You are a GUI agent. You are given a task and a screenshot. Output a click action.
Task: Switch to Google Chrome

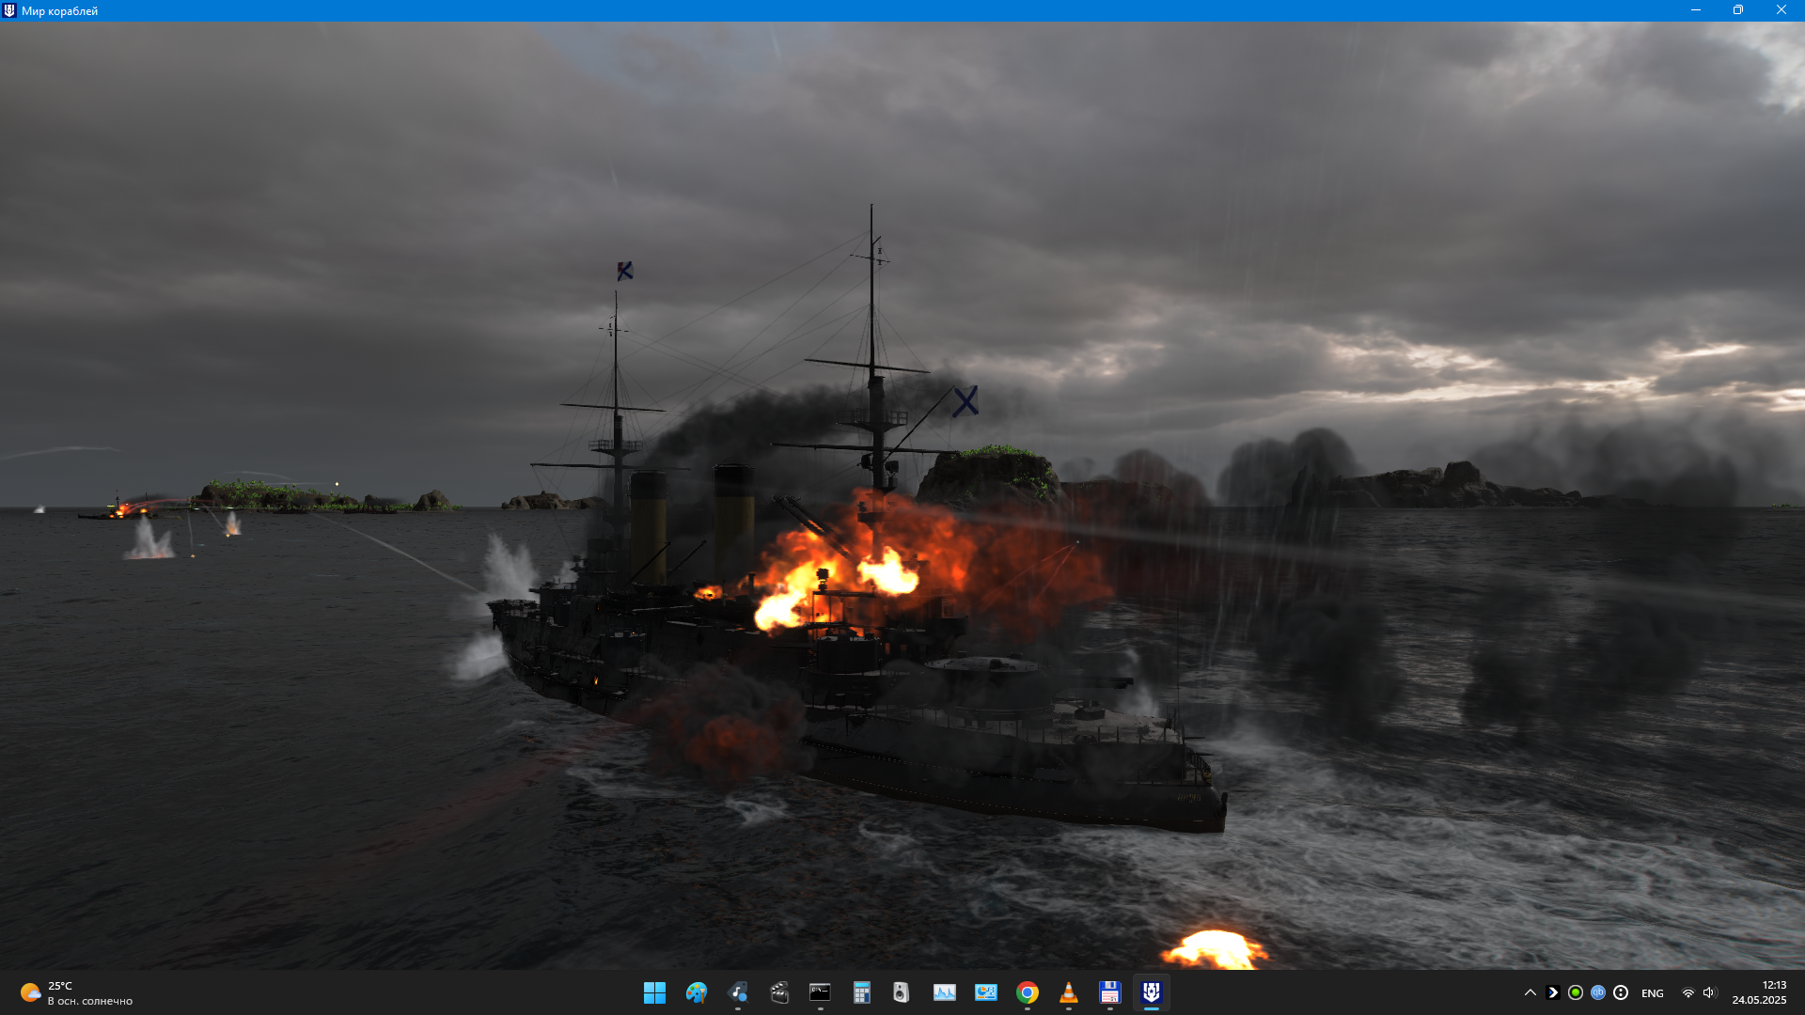tap(1027, 992)
